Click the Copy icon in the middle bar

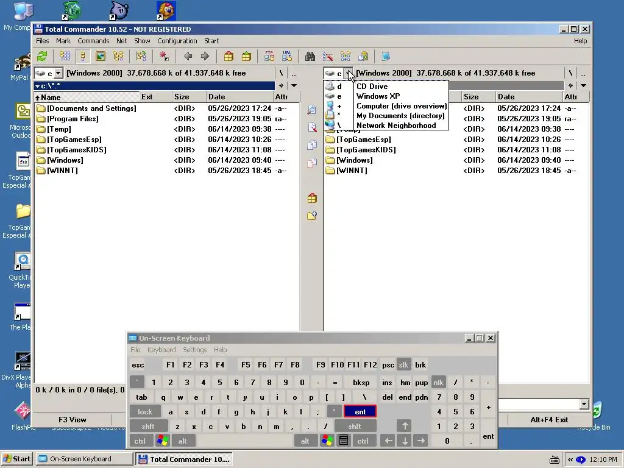click(x=312, y=145)
